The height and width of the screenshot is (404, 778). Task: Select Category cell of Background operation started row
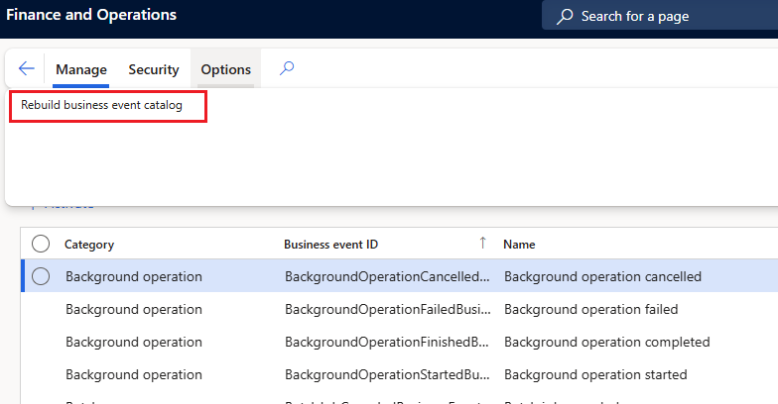click(134, 374)
